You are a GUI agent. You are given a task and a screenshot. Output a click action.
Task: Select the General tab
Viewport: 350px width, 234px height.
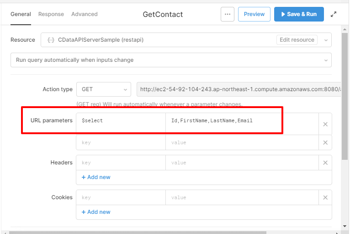tap(21, 14)
